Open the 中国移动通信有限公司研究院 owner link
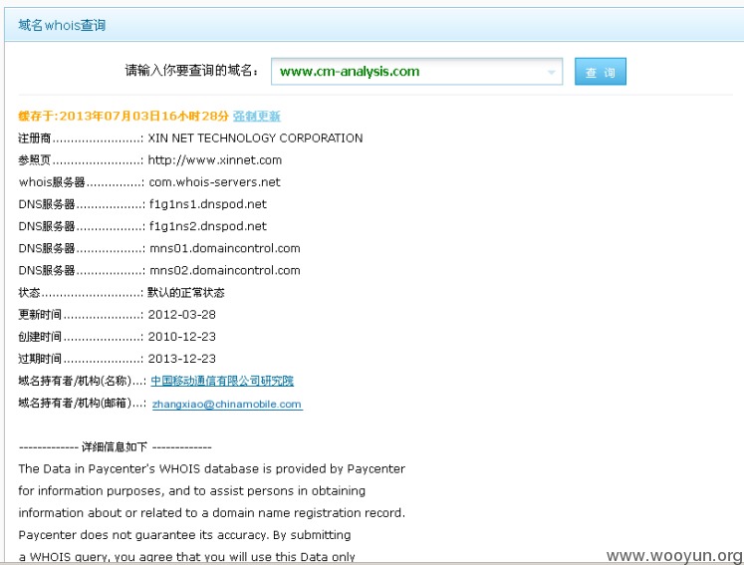The height and width of the screenshot is (565, 744). tap(222, 381)
